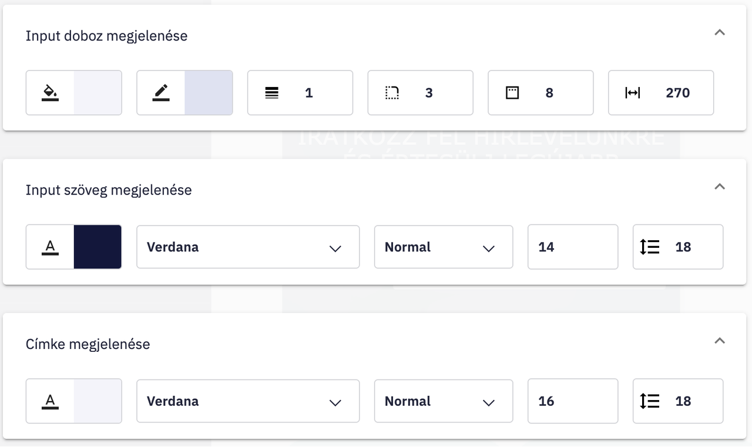The image size is (752, 447).
Task: Open the dark navy input text color swatch
Action: pyautogui.click(x=98, y=247)
